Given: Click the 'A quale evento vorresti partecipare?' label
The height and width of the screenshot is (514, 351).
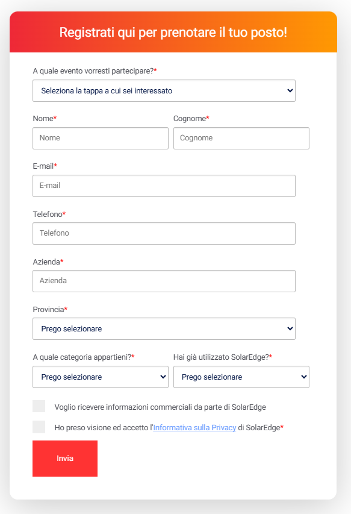Looking at the screenshot, I should click(95, 71).
